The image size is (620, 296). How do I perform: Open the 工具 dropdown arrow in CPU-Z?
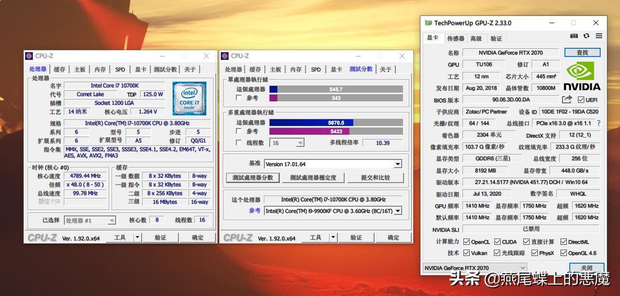point(137,237)
